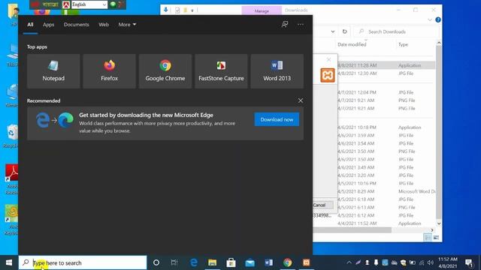Open search options ellipsis menu
481x270 pixels.
(x=301, y=24)
